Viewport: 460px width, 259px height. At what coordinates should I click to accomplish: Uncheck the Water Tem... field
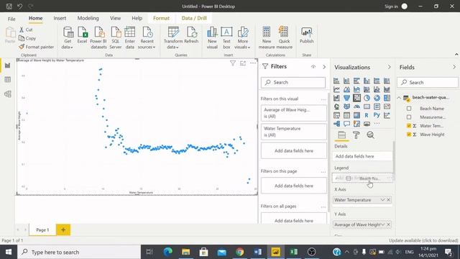[x=409, y=126]
